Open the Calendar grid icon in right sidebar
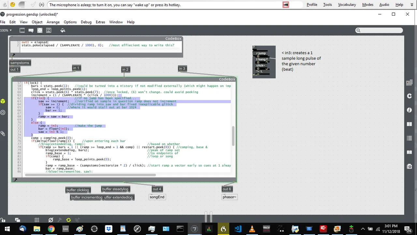The width and height of the screenshot is (417, 235). pos(410,83)
